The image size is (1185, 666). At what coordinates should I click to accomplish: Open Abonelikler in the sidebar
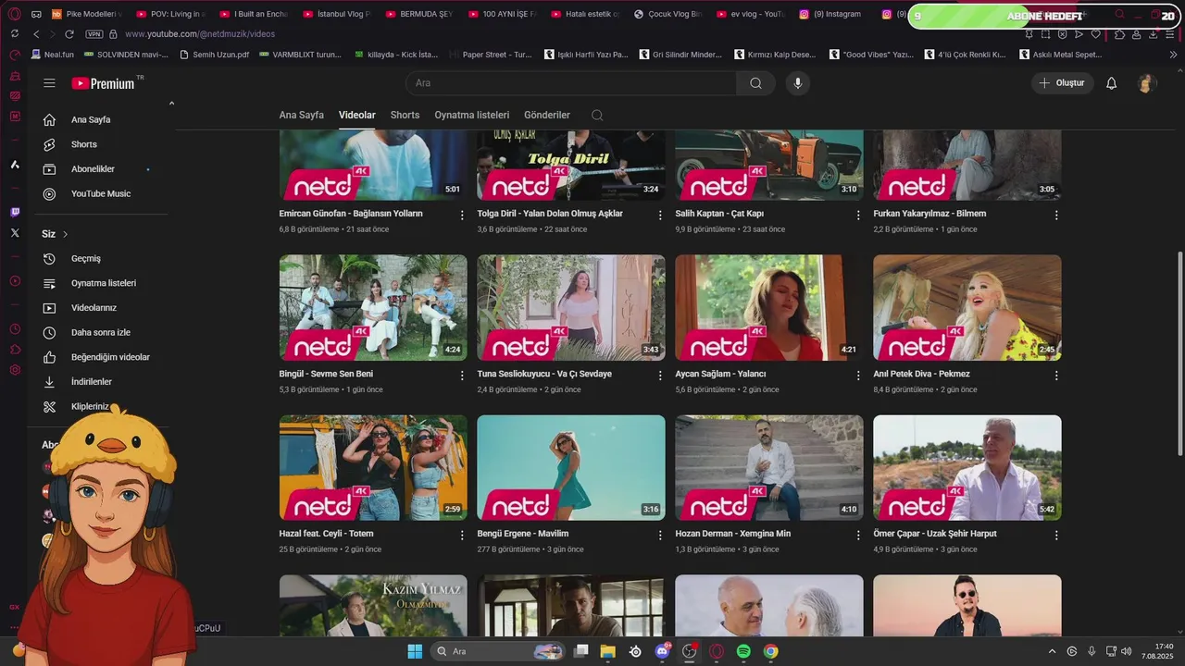pos(93,169)
